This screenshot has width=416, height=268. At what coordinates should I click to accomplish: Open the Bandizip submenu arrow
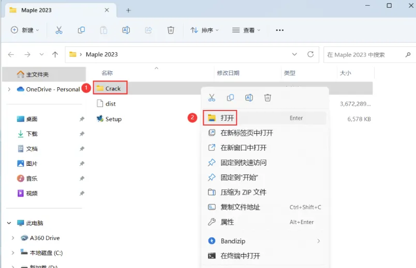318,241
